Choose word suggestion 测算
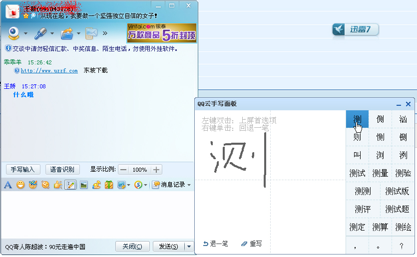Image resolution: width=417 pixels, height=257 pixels. click(380, 227)
